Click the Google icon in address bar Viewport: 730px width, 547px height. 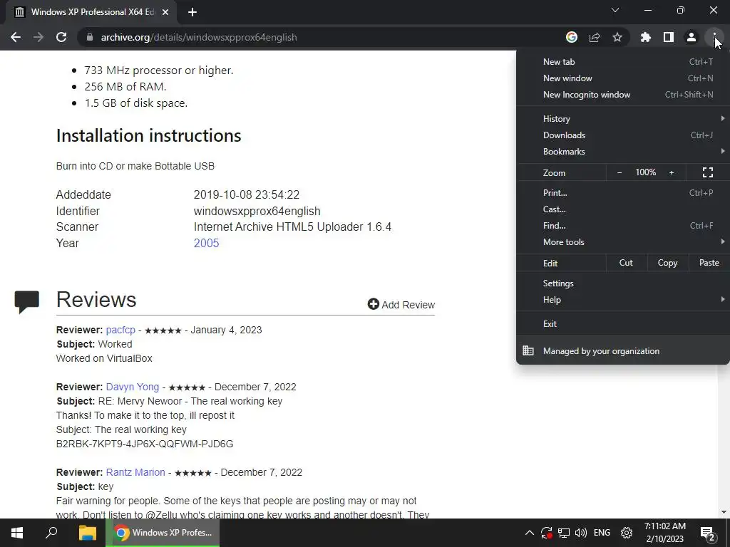point(572,37)
